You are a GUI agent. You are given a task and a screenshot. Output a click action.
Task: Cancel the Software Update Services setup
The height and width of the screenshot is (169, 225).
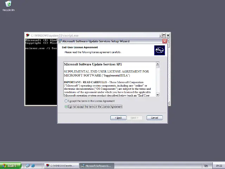154,118
